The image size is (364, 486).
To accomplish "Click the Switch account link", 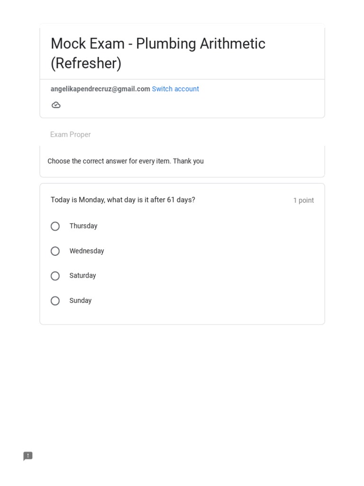I will click(175, 89).
